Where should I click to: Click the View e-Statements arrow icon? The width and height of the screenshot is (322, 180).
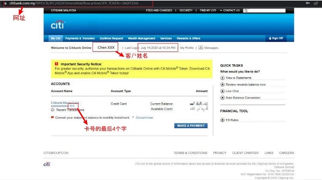[222, 78]
